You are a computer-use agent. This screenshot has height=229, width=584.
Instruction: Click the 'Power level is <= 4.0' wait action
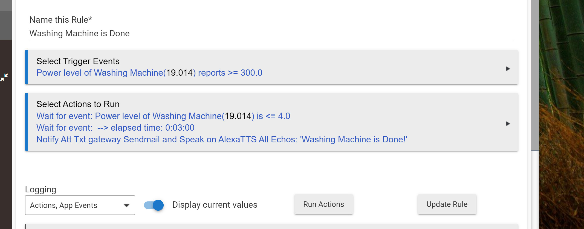(163, 116)
